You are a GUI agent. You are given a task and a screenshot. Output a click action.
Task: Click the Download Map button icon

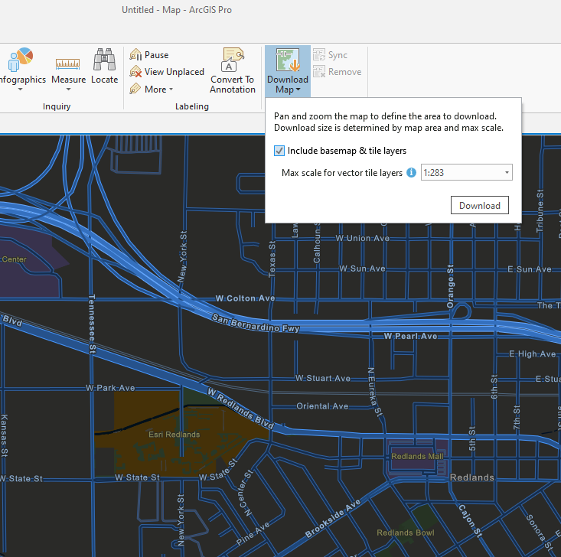[x=288, y=60]
